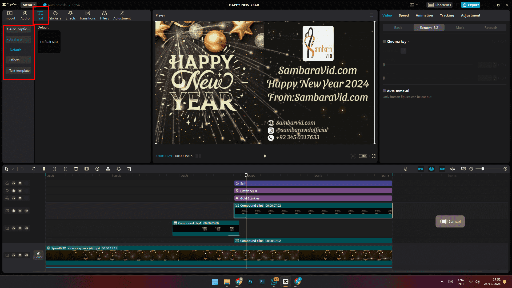
Task: Click the Rotate icon in timeline toolbar
Action: (x=119, y=169)
